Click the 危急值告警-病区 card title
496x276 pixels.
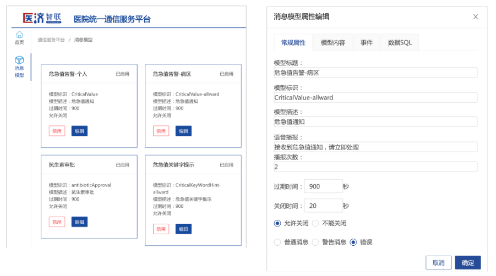coord(172,74)
